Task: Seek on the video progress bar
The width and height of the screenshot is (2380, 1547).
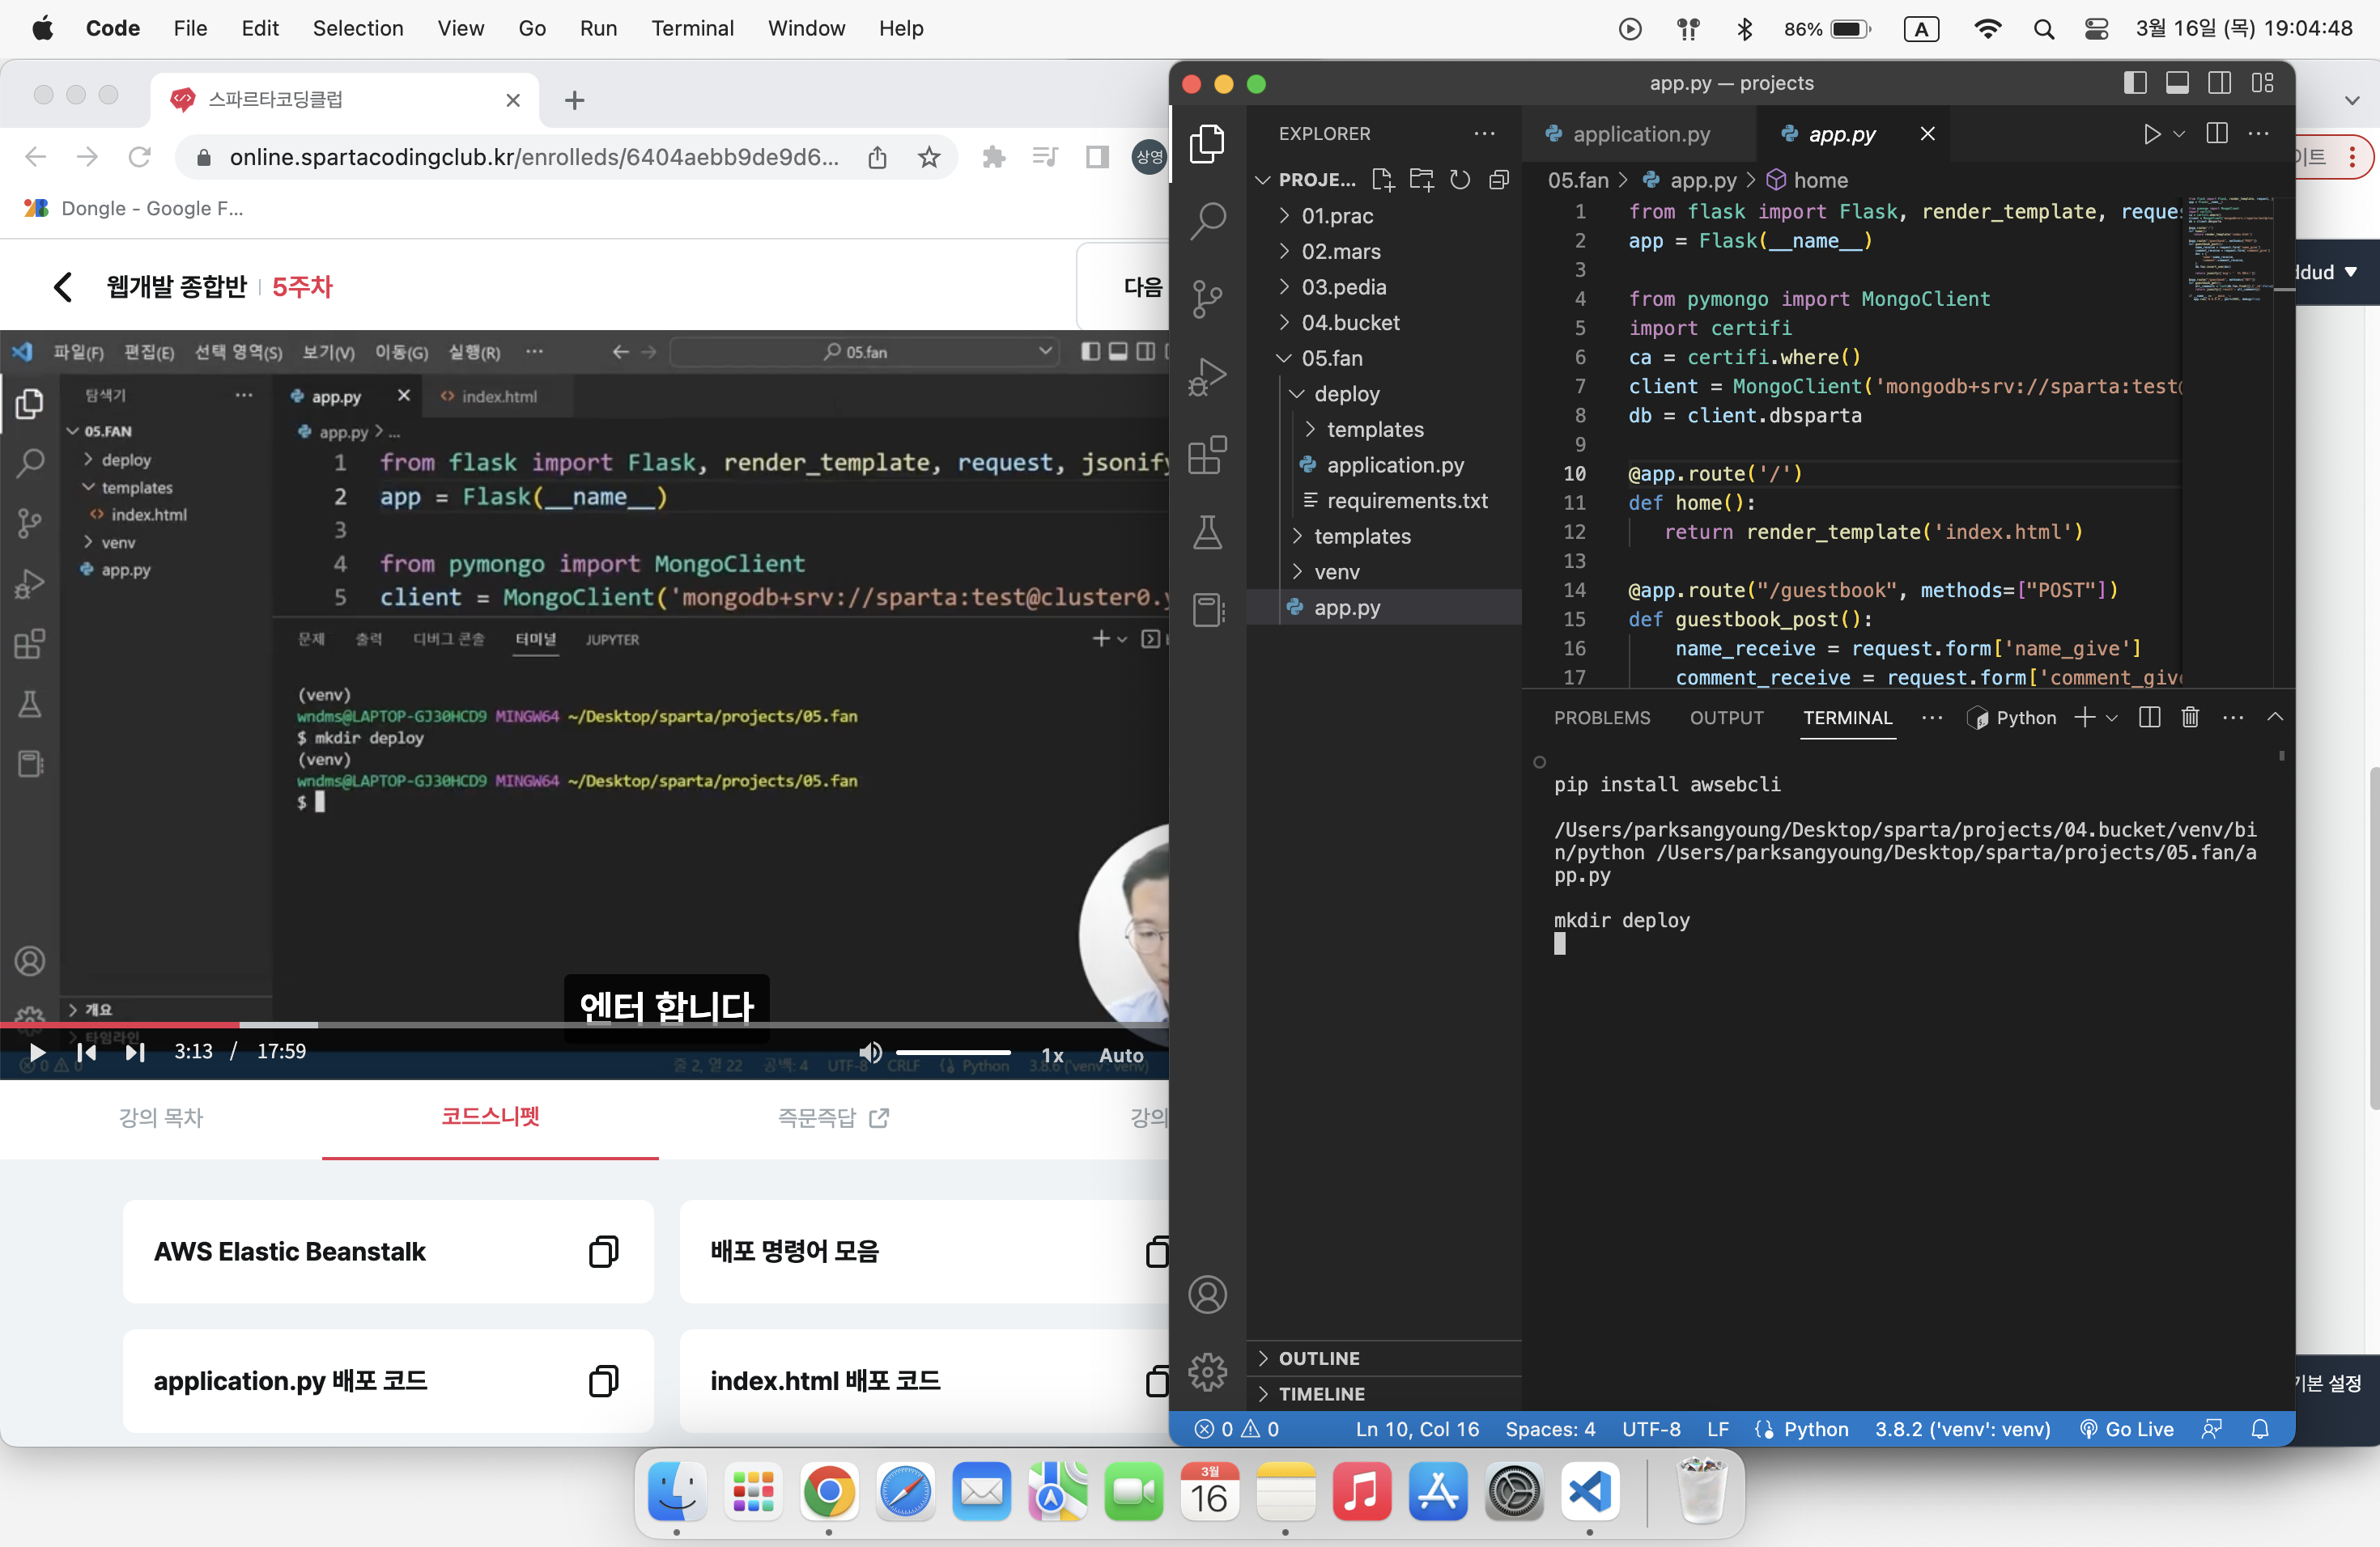Action: pos(584,1025)
